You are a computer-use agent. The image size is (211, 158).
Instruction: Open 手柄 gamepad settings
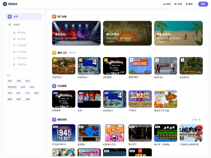[178, 4]
